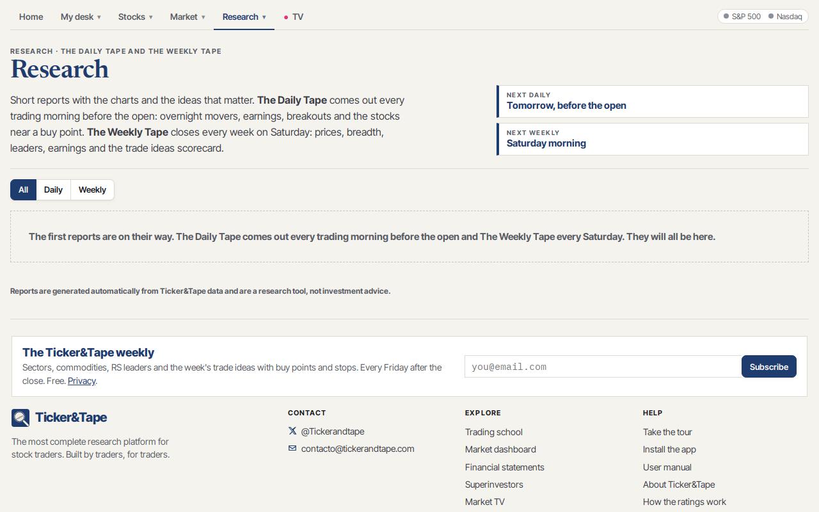Open the Privacy link
This screenshot has height=512, width=819.
point(81,381)
